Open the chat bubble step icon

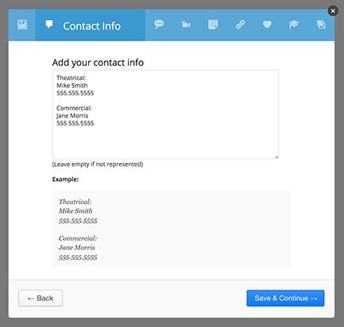159,25
